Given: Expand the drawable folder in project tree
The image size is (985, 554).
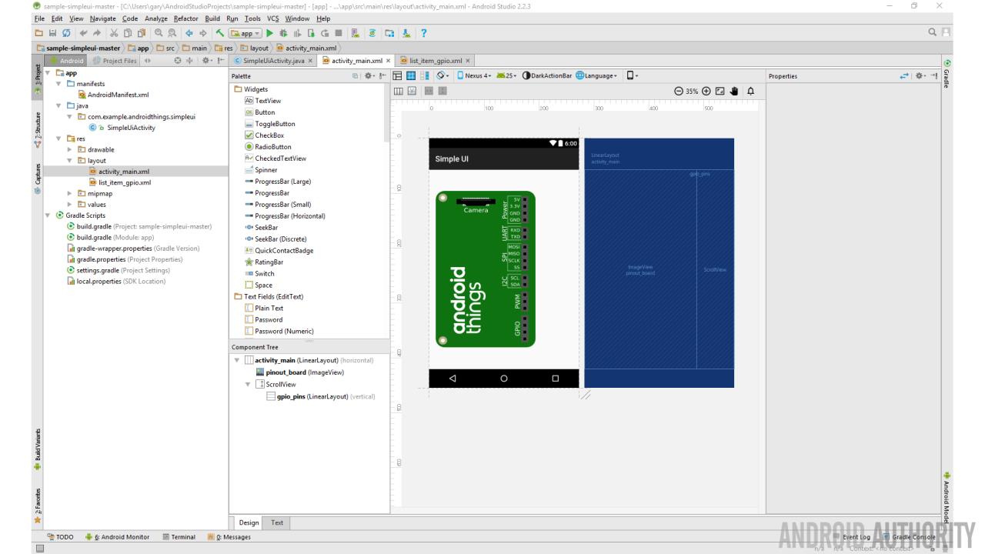Looking at the screenshot, I should coord(70,149).
